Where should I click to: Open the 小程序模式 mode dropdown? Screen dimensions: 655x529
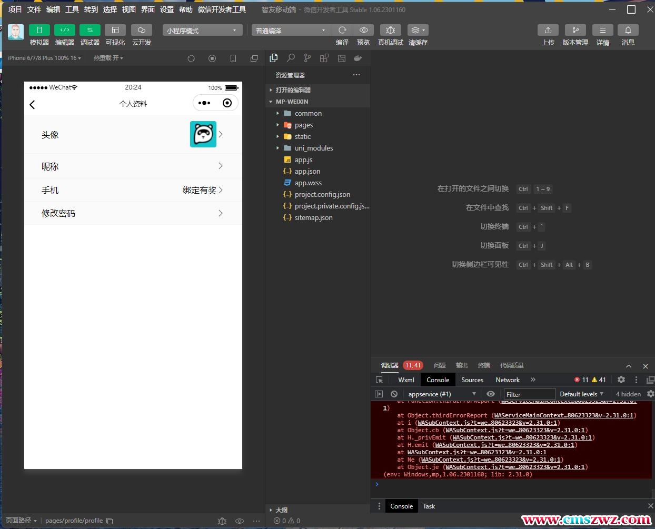click(202, 31)
